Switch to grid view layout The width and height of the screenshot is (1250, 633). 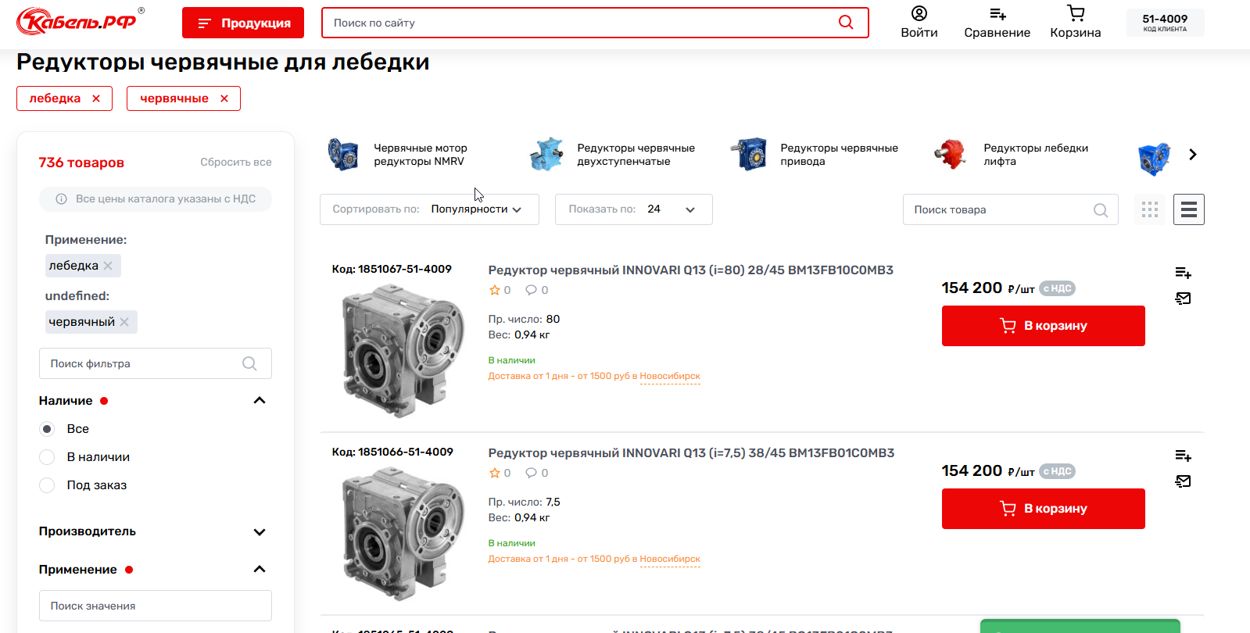point(1150,209)
